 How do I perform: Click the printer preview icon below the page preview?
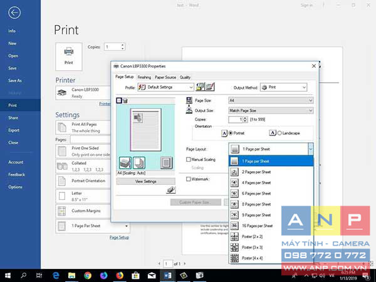tap(125, 163)
